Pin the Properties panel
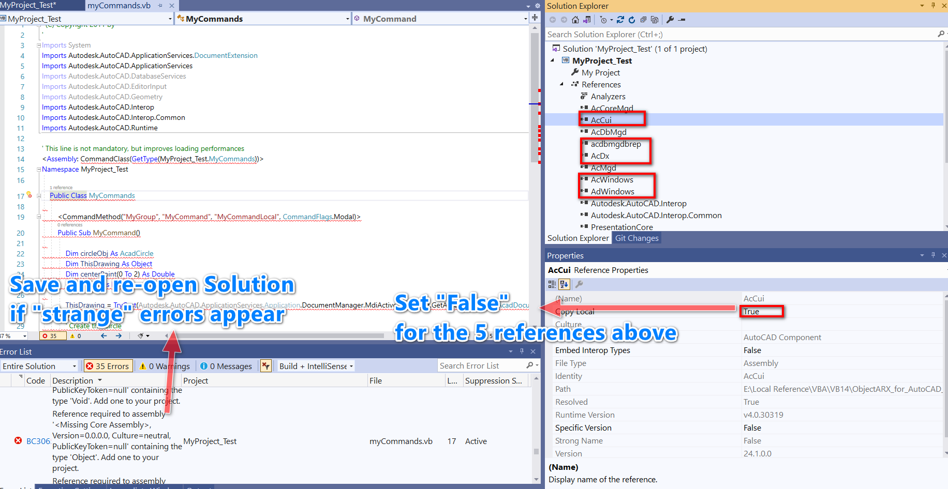 (x=933, y=255)
